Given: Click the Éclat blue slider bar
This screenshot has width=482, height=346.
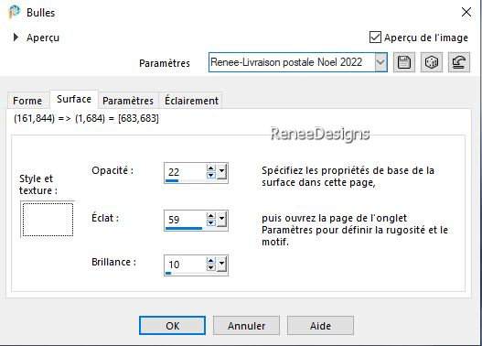Looking at the screenshot, I should [184, 228].
